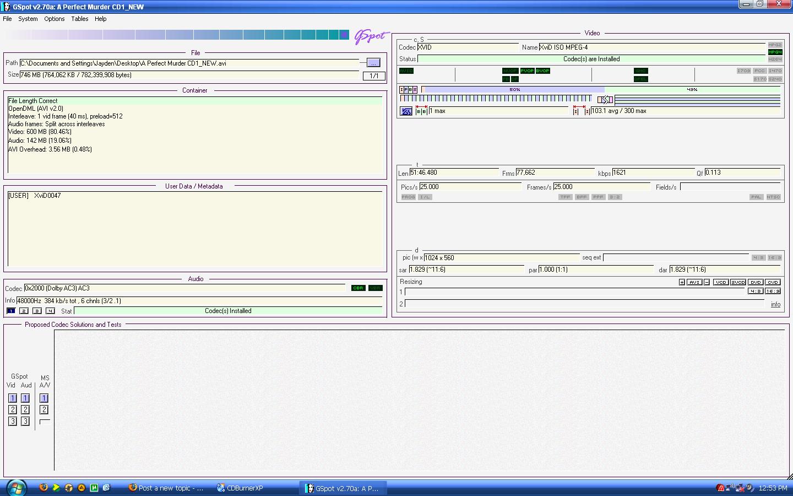
Task: Click the PVOP indicator
Action: pos(527,71)
